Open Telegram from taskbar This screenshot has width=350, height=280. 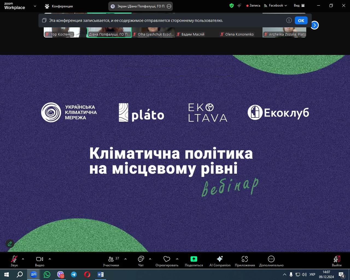click(74, 274)
